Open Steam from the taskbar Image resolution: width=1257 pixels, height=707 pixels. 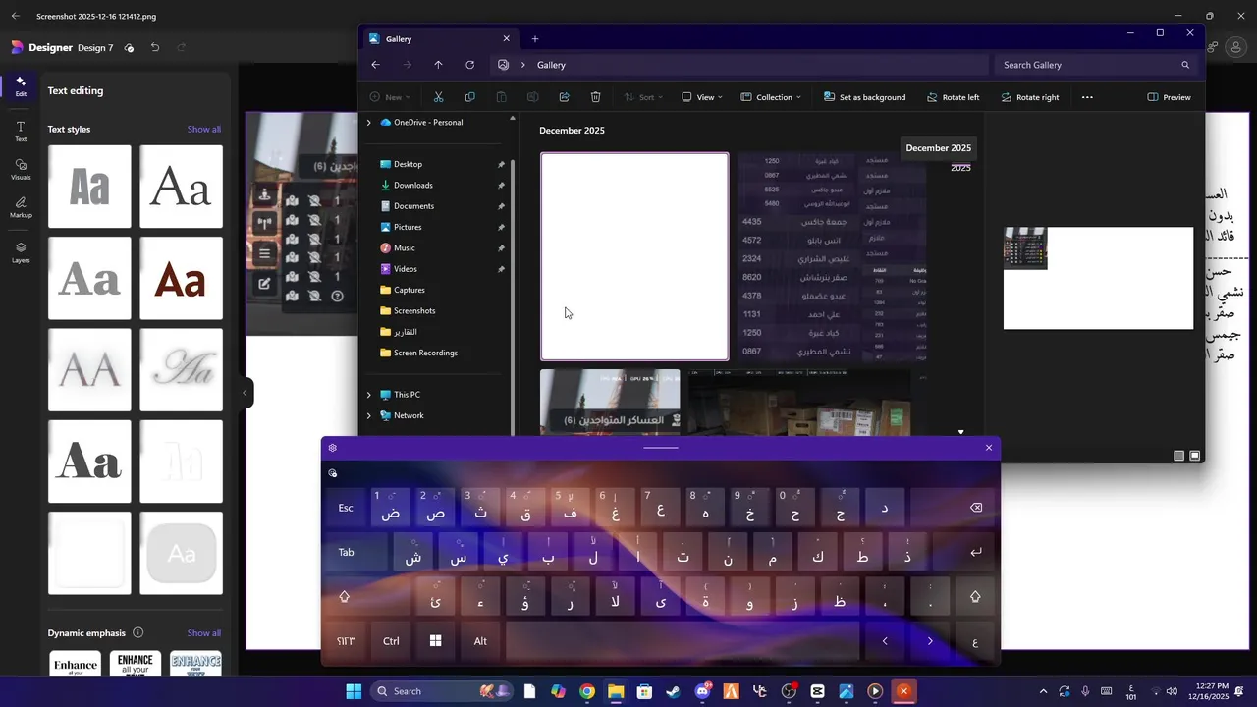pos(673,691)
